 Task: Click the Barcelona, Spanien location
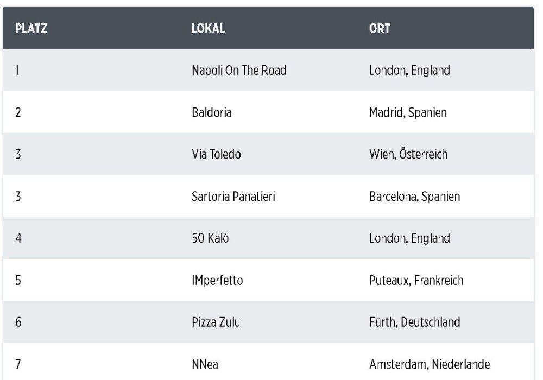[414, 196]
